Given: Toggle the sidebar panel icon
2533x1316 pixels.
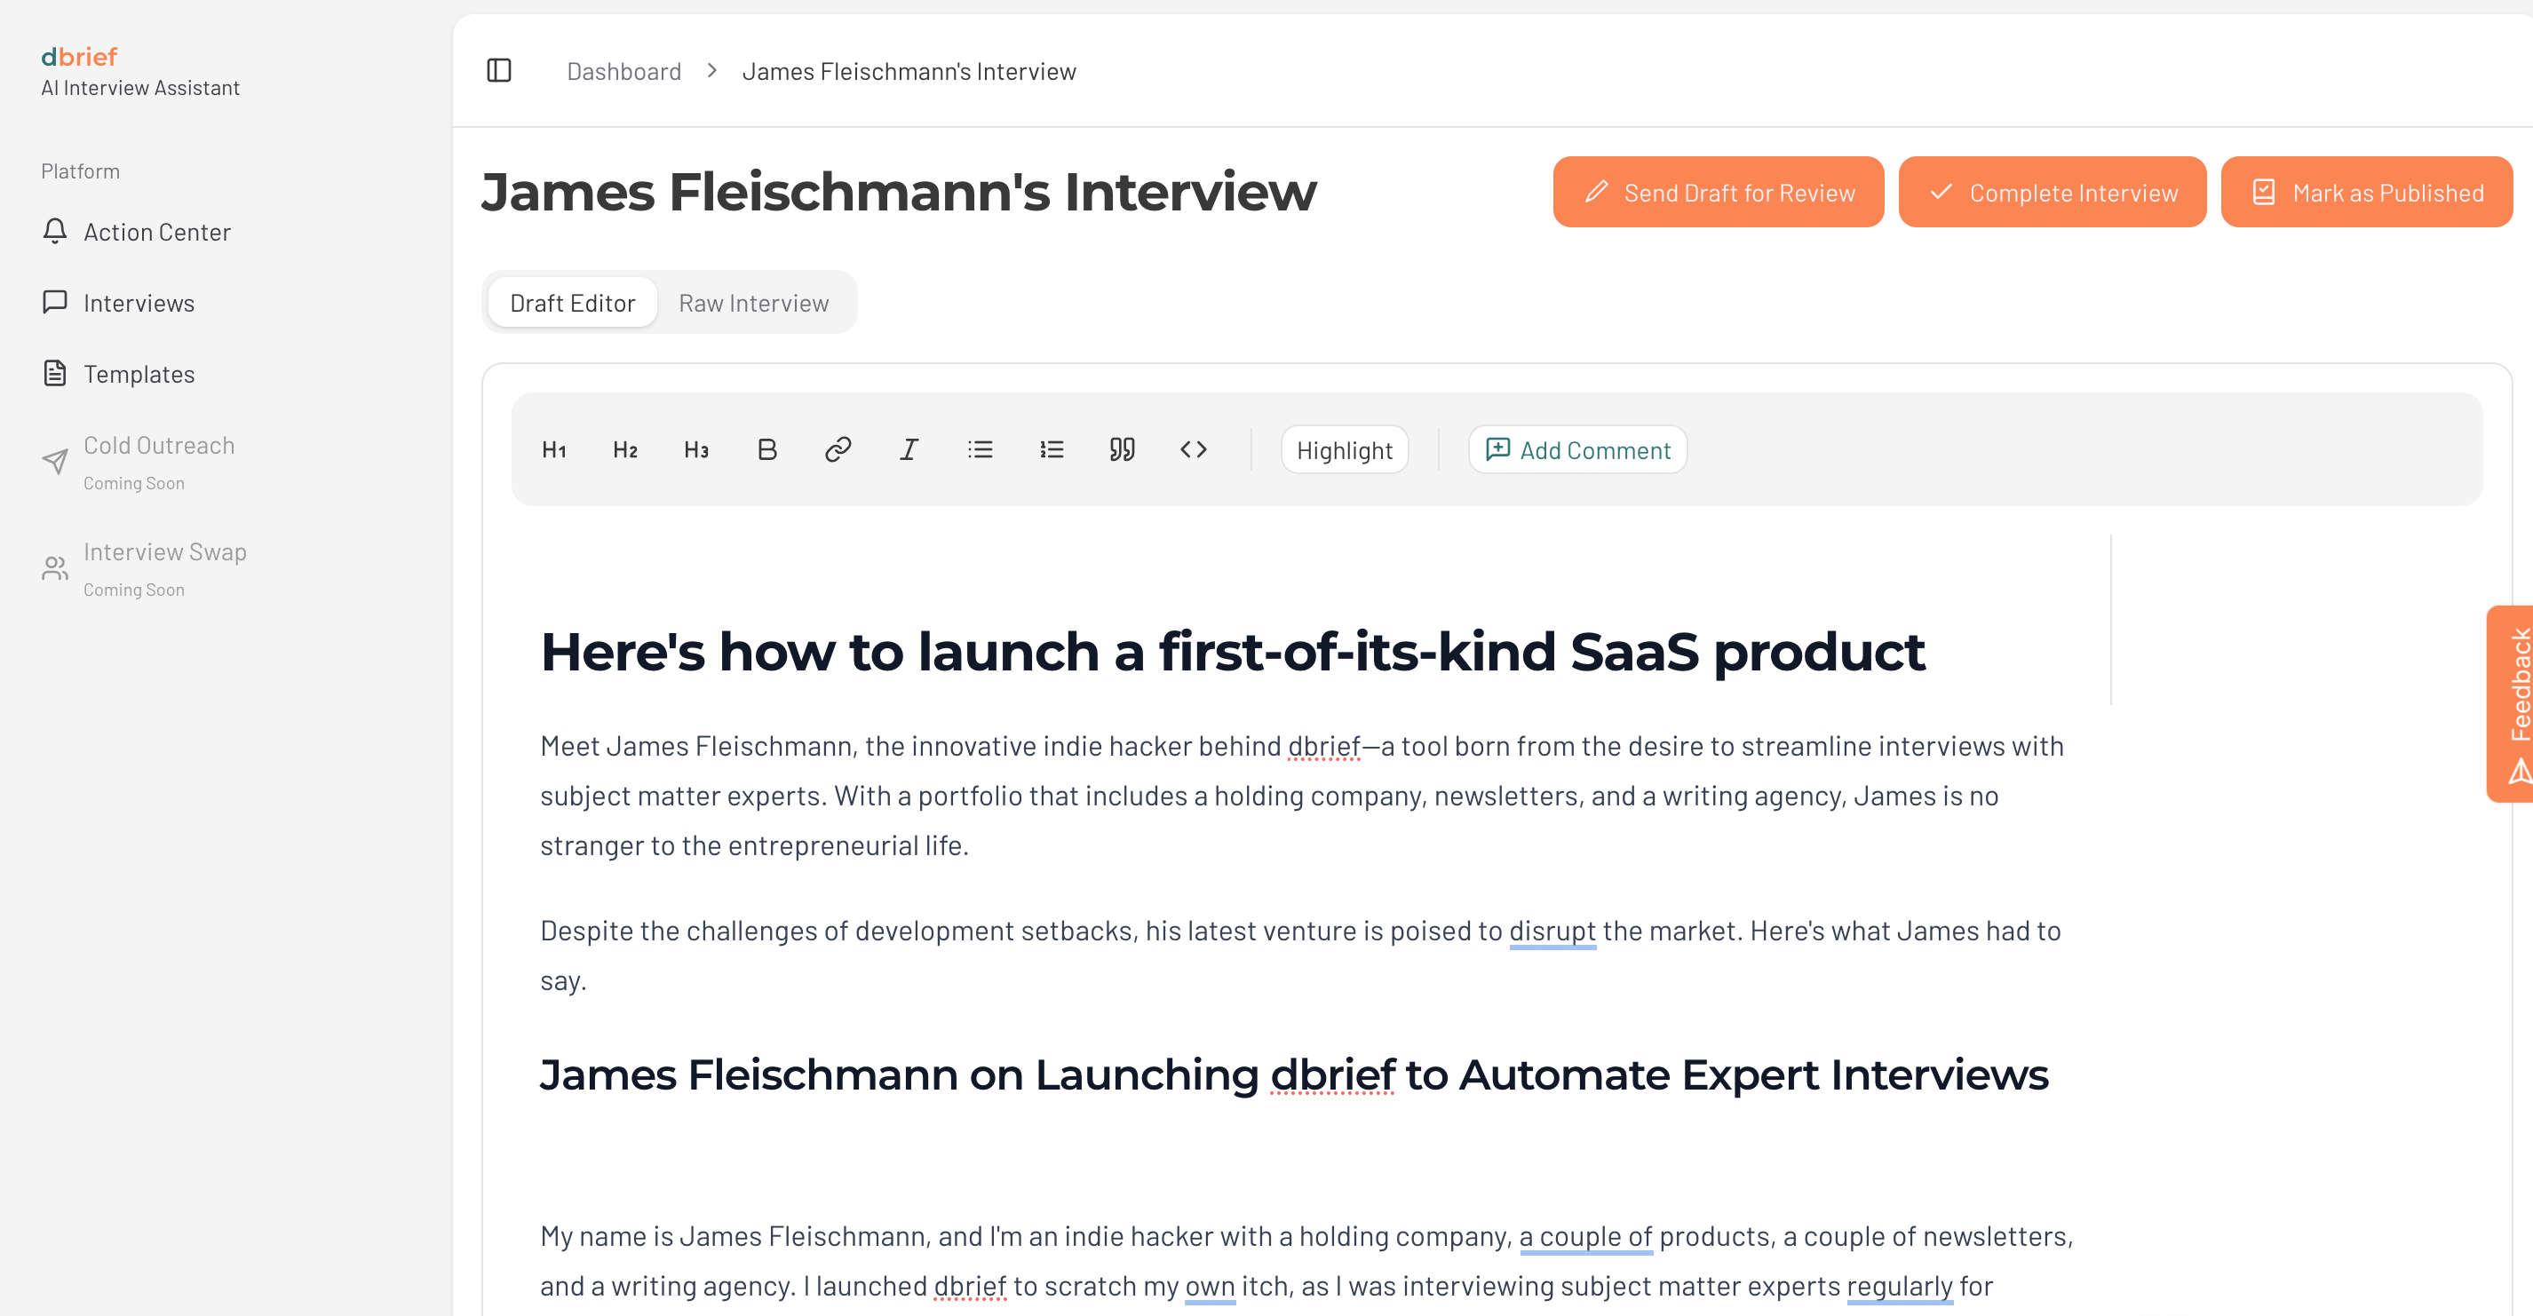Looking at the screenshot, I should coord(498,71).
